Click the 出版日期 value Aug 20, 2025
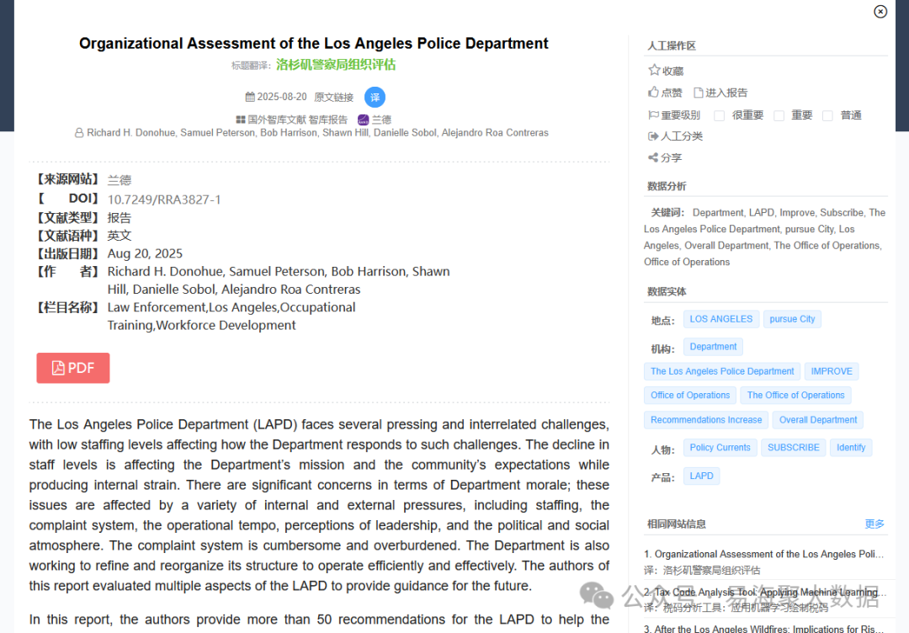The width and height of the screenshot is (909, 633). click(145, 254)
